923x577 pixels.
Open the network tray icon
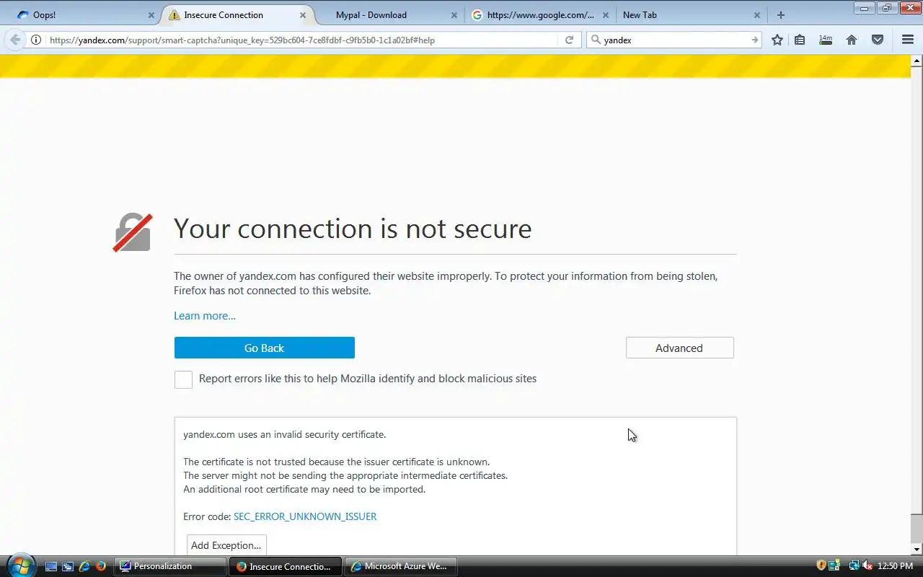click(854, 565)
